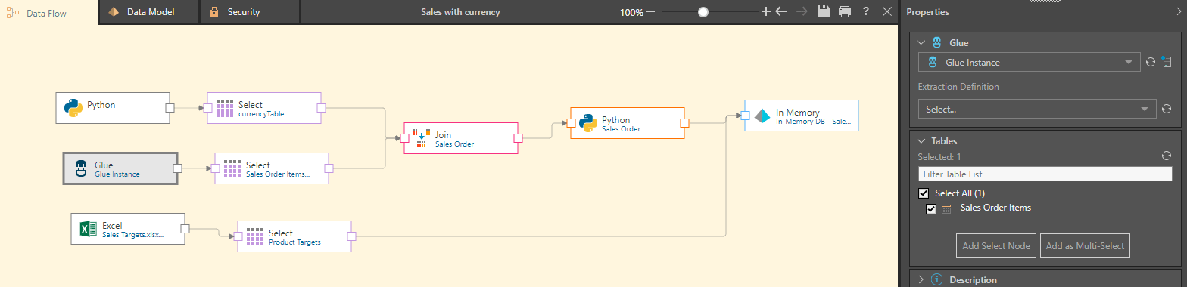Select the In Memory target node
1187x287 pixels.
[x=802, y=116]
